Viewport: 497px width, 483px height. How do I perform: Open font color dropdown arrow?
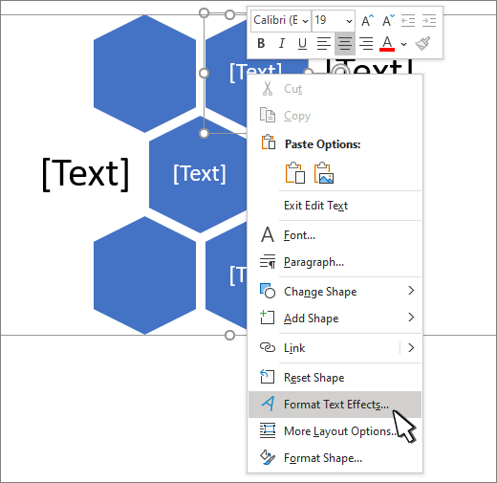point(403,44)
